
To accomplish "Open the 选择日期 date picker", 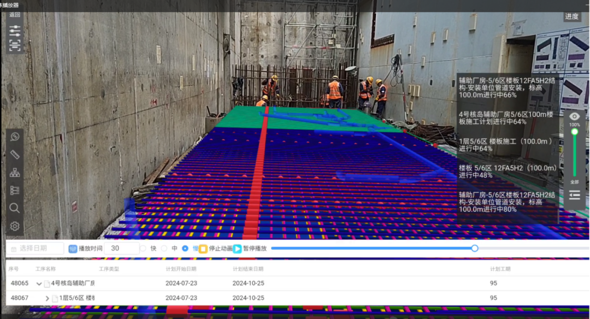I will point(36,249).
